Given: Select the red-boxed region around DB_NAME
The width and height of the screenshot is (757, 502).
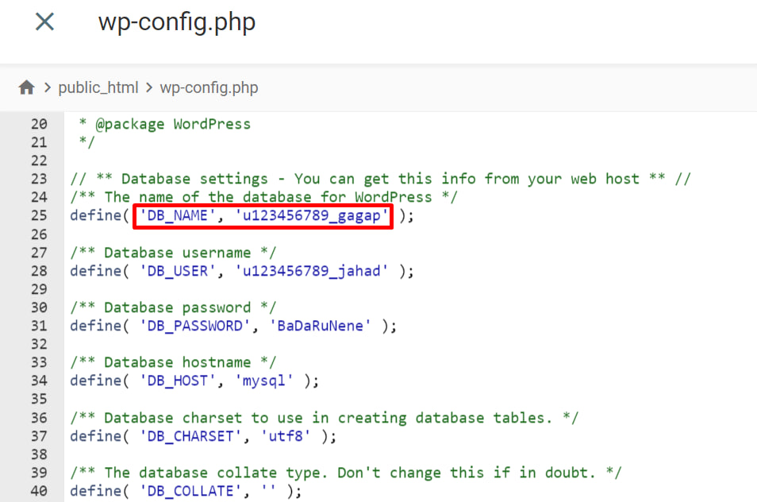Looking at the screenshot, I should click(x=263, y=215).
